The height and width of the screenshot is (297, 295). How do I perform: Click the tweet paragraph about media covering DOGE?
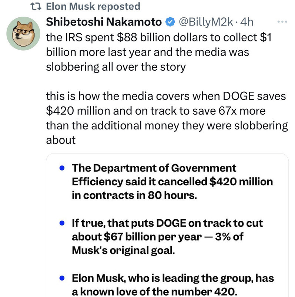[167, 118]
